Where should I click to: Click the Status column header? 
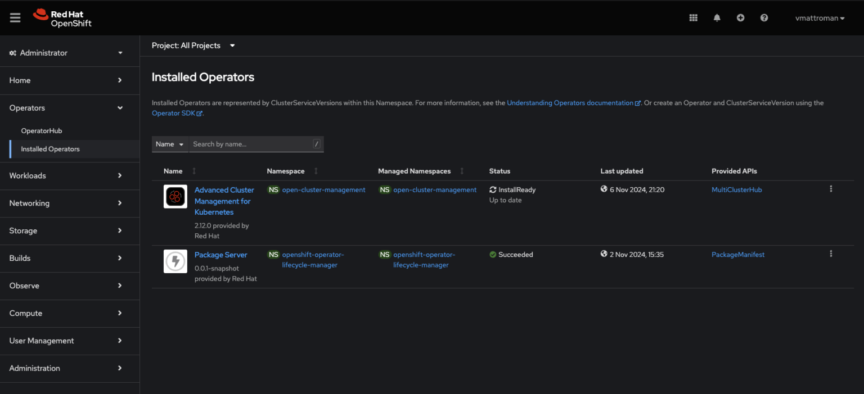(499, 171)
